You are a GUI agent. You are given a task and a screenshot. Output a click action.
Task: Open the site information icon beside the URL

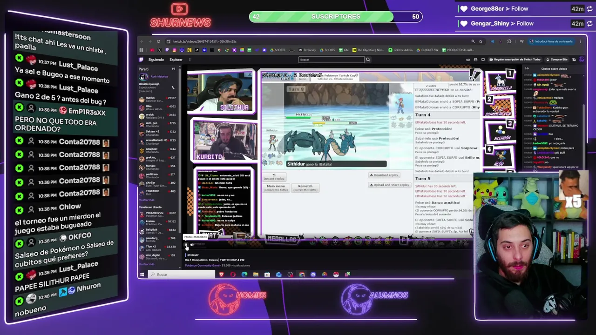169,41
